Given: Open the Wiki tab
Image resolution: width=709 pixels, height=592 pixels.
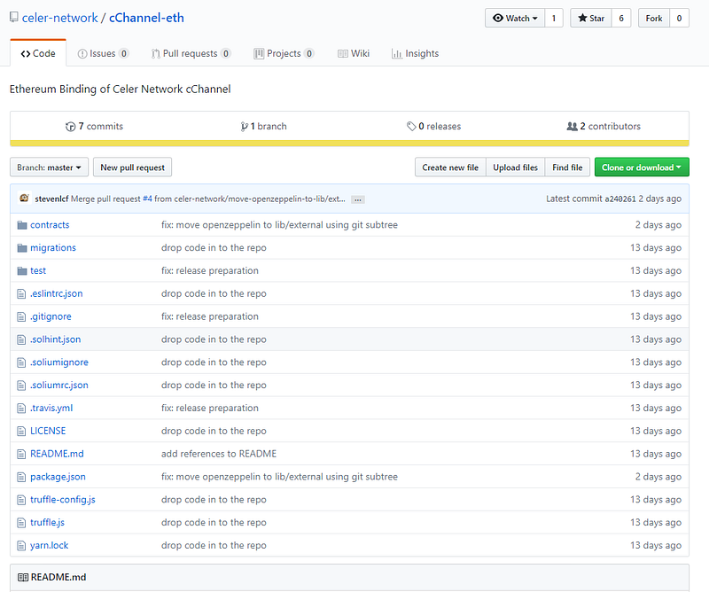Looking at the screenshot, I should pyautogui.click(x=354, y=53).
